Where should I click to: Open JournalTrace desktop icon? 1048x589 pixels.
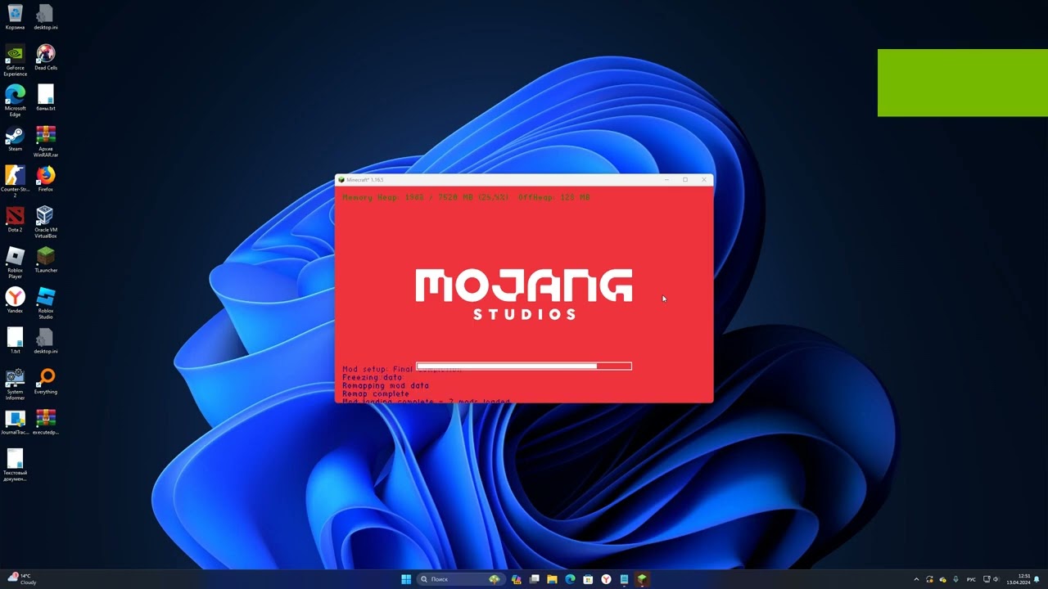[15, 421]
